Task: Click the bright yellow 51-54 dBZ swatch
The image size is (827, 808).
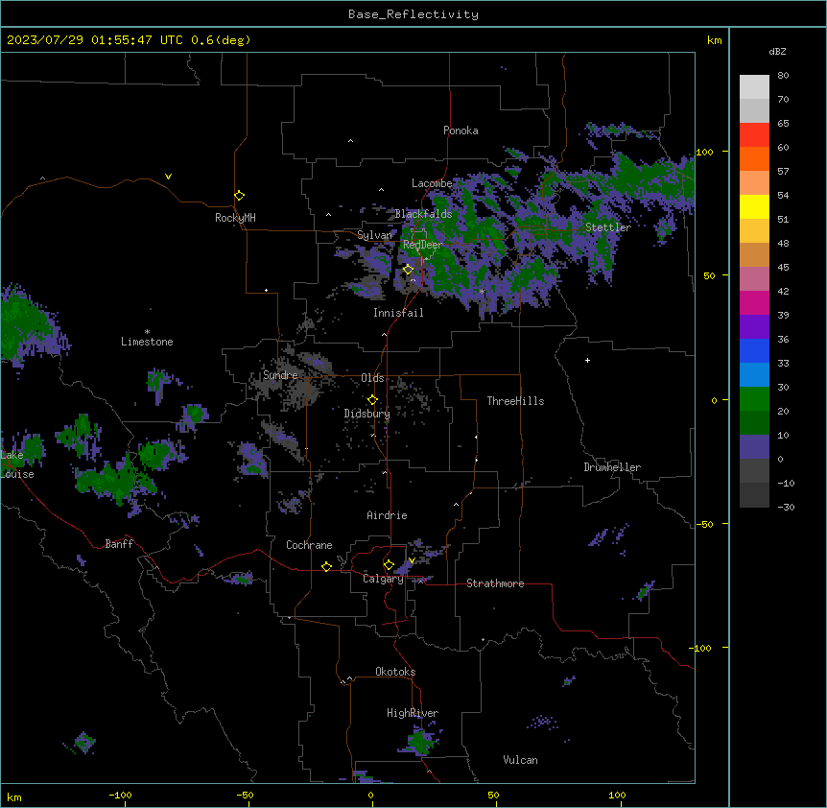Action: point(754,206)
